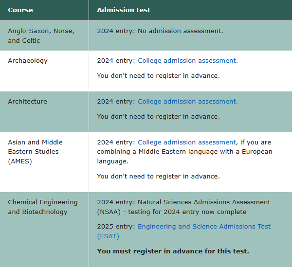Click the Archaeology course name
This screenshot has width=292, height=267.
(28, 61)
